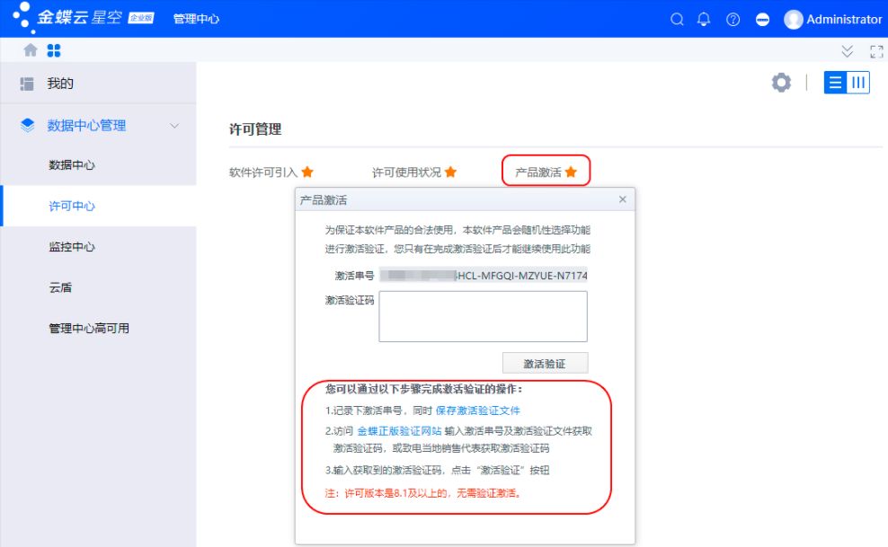Open the 保存激活验证文件 link
The width and height of the screenshot is (888, 547).
477,410
